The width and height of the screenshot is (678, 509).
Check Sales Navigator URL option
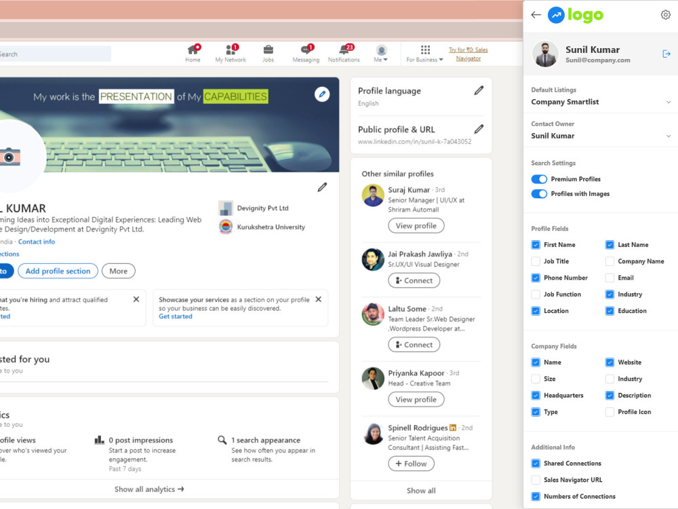click(536, 480)
